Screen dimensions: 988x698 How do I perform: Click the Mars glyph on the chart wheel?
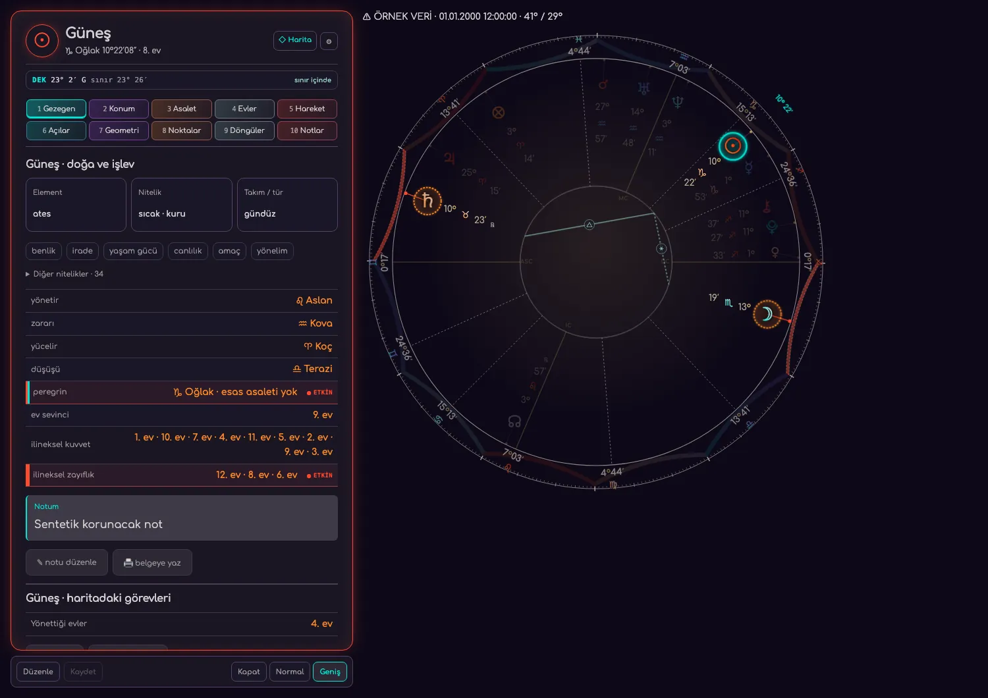tap(602, 85)
